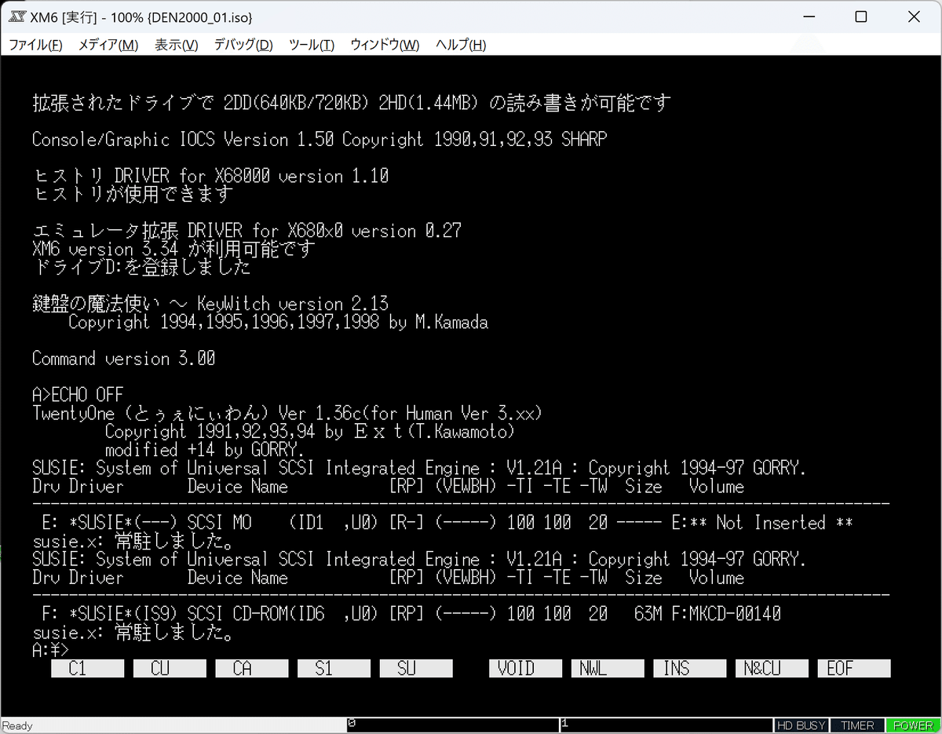Image resolution: width=942 pixels, height=734 pixels.
Task: Maximize the XM6 window
Action: coord(861,16)
